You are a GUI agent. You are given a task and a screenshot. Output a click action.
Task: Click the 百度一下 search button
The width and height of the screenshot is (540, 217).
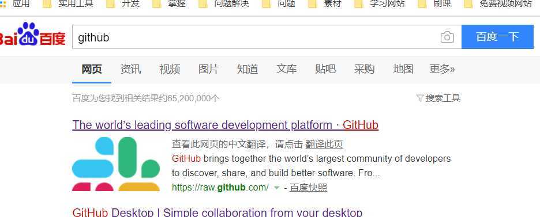point(497,37)
